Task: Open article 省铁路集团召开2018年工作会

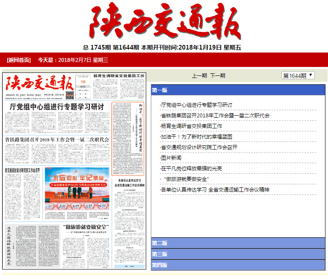Action: 215,116
